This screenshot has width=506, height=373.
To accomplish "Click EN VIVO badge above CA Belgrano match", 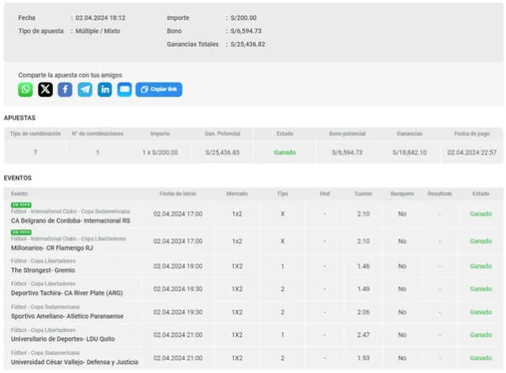I will point(21,205).
